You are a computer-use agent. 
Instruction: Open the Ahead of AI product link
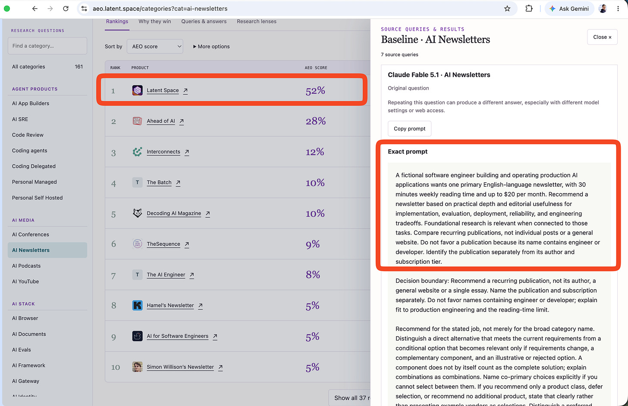[x=161, y=121]
